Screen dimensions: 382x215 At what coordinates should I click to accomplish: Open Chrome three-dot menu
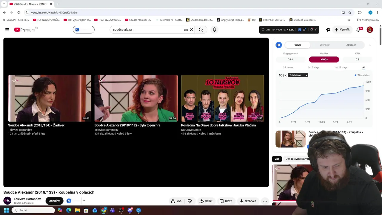tap(378, 13)
